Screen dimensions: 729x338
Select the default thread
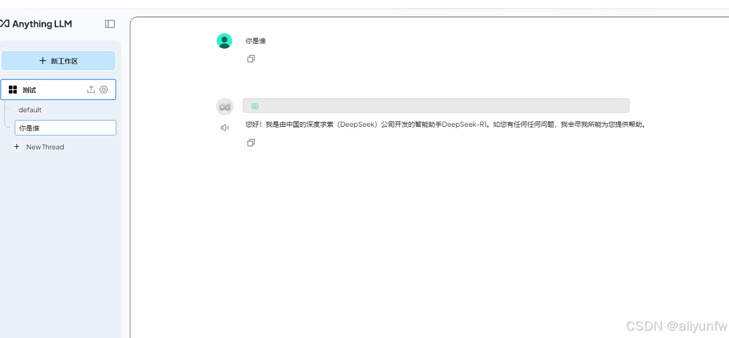click(x=30, y=110)
